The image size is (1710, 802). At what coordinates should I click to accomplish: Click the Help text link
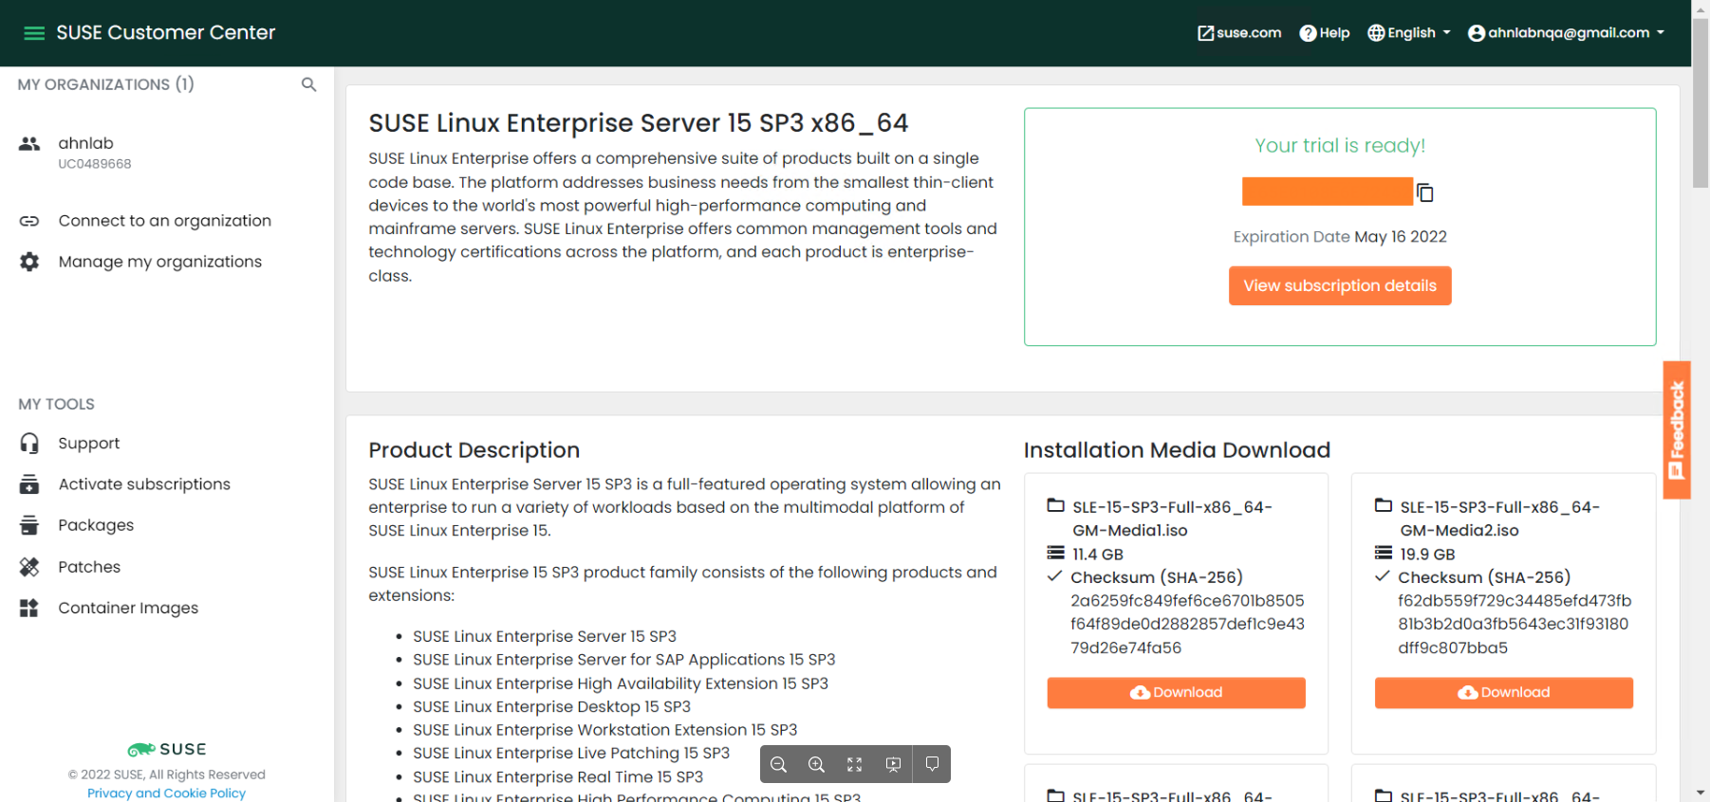1334,33
